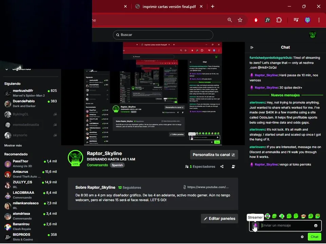Close the imprimir cartas PDF tab

(x=201, y=6)
